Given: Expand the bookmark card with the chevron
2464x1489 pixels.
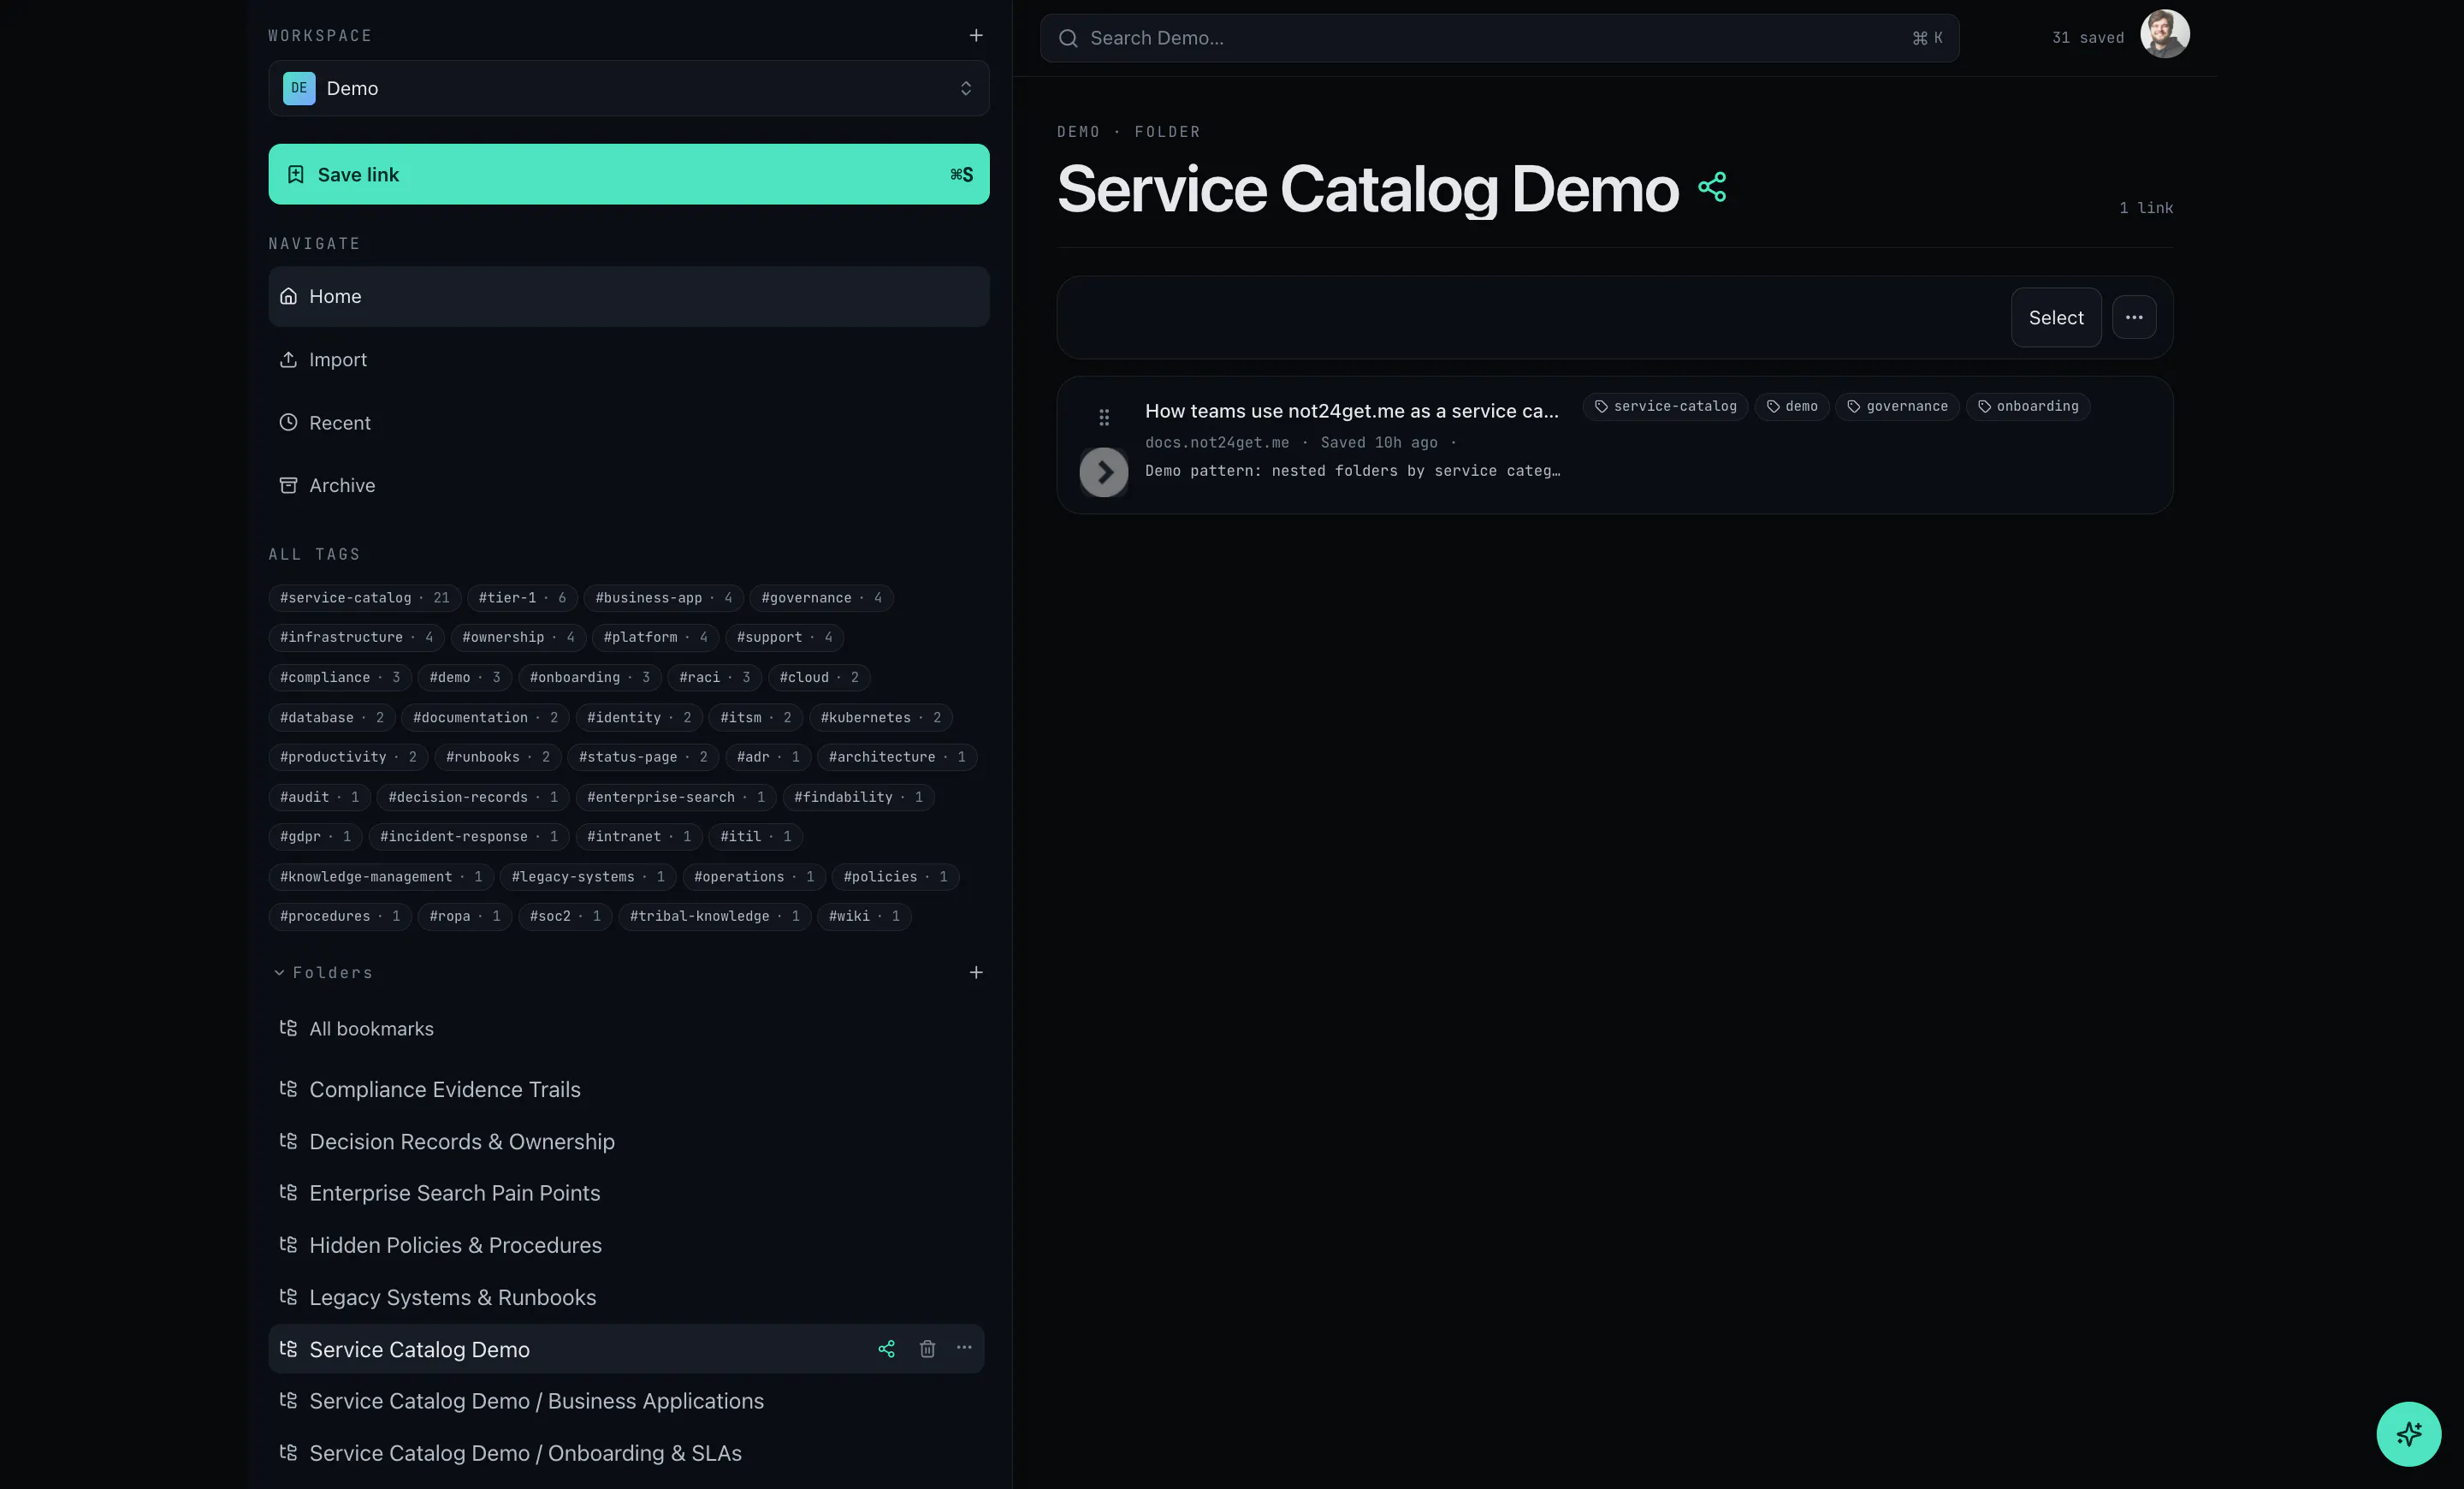Looking at the screenshot, I should click(x=1103, y=472).
